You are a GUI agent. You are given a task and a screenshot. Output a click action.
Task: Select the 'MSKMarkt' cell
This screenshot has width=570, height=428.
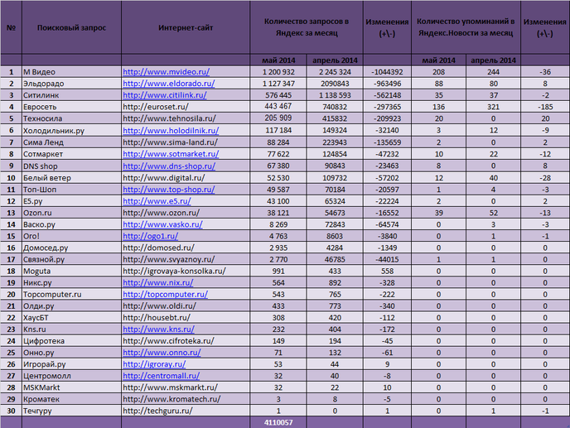pos(71,387)
